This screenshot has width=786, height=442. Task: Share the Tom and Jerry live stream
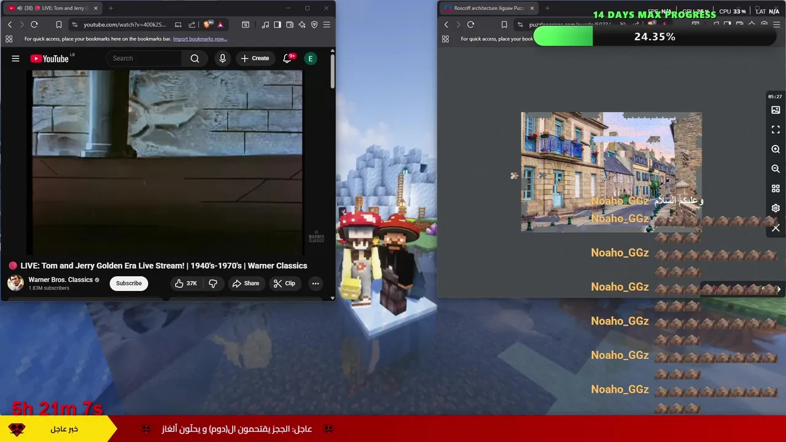pos(245,283)
